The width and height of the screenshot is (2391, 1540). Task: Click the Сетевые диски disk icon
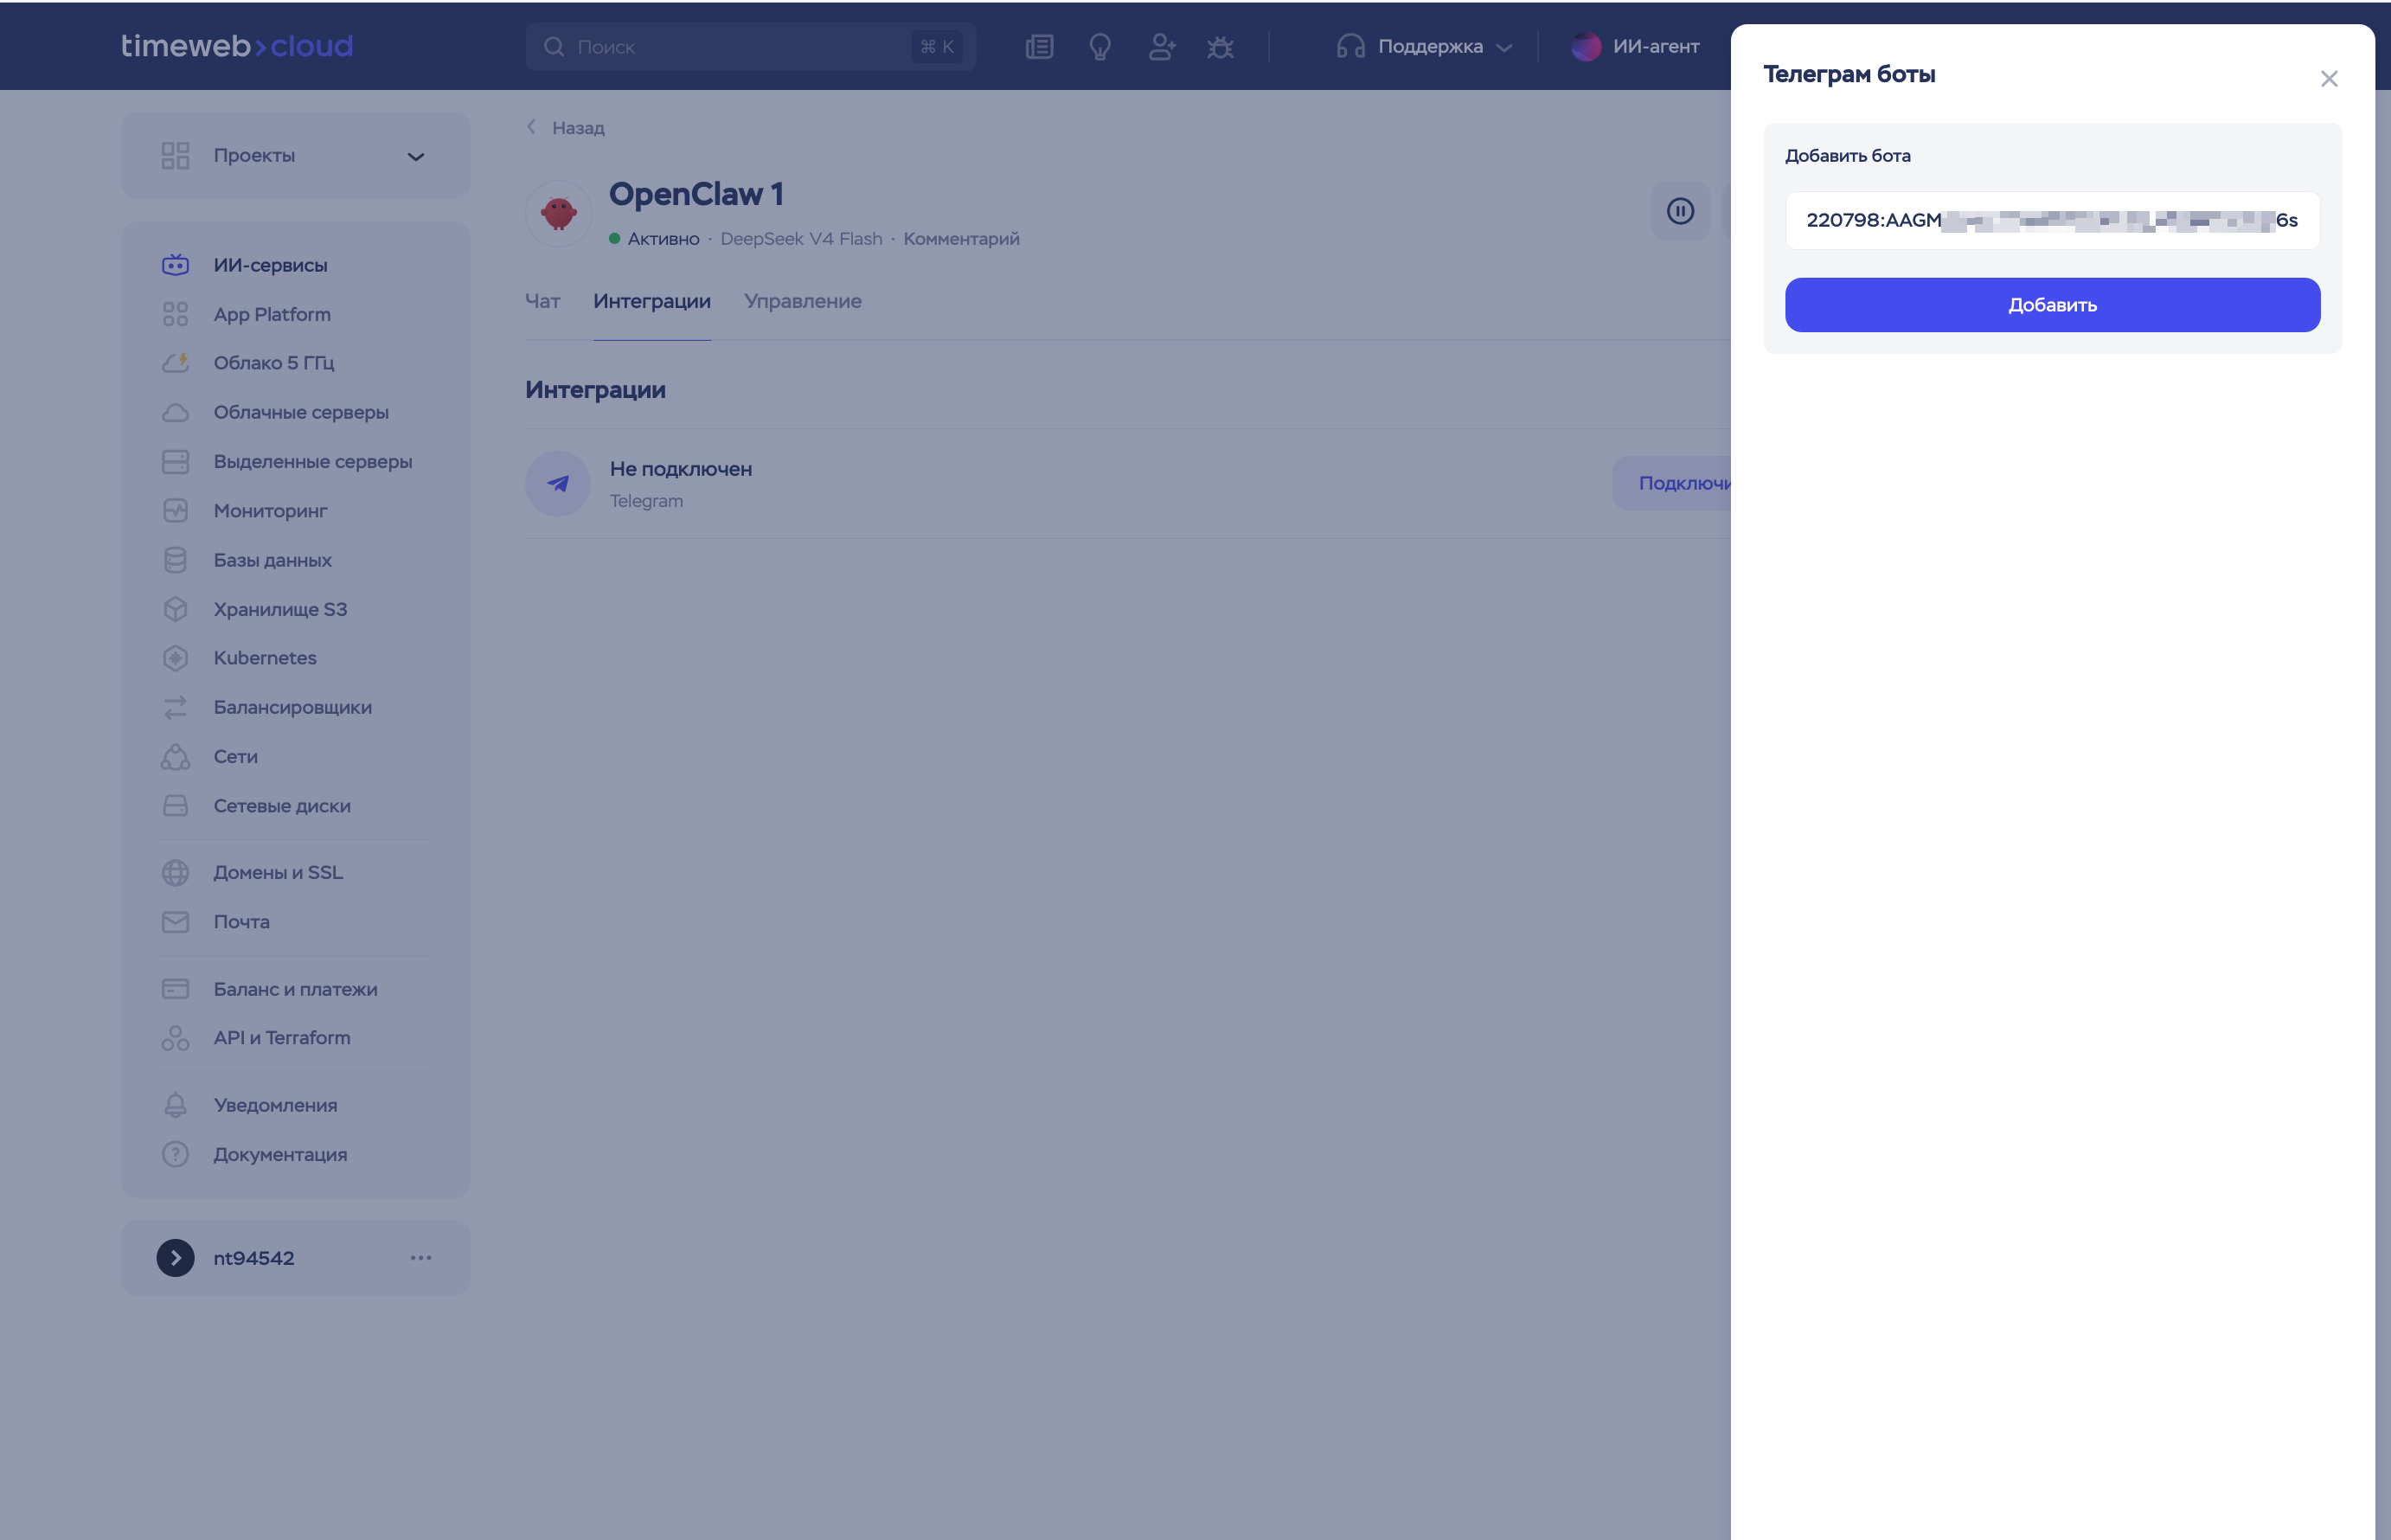176,806
